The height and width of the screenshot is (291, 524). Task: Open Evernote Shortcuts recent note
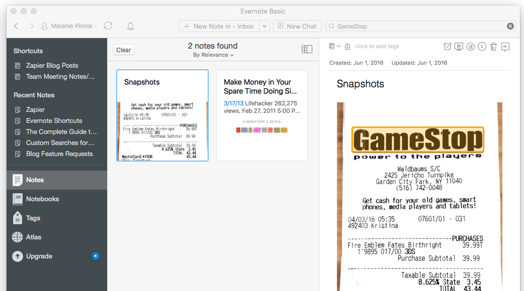[54, 121]
